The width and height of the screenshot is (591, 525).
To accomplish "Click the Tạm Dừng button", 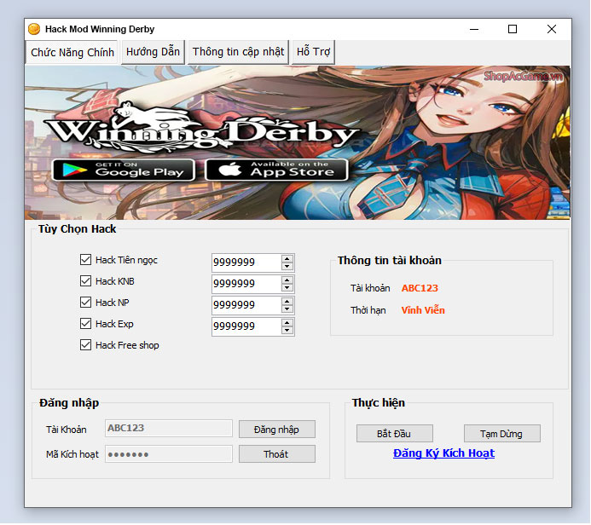I will tap(502, 434).
